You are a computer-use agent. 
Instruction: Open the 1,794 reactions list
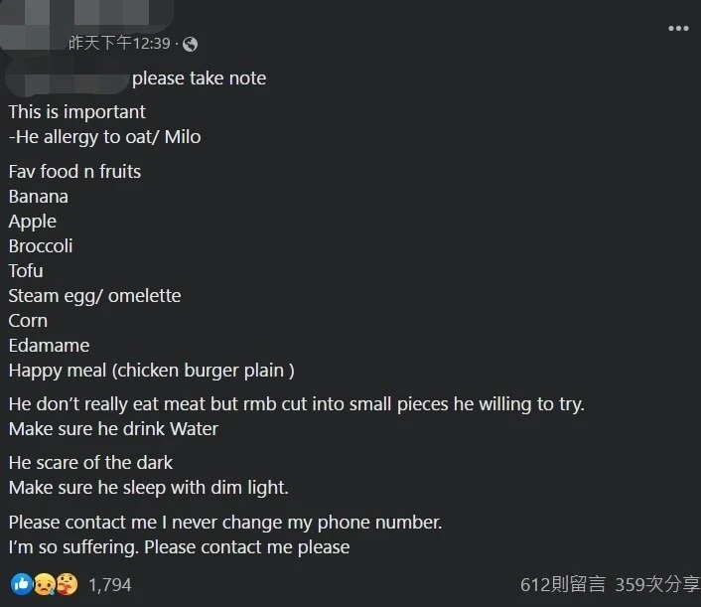click(x=109, y=585)
